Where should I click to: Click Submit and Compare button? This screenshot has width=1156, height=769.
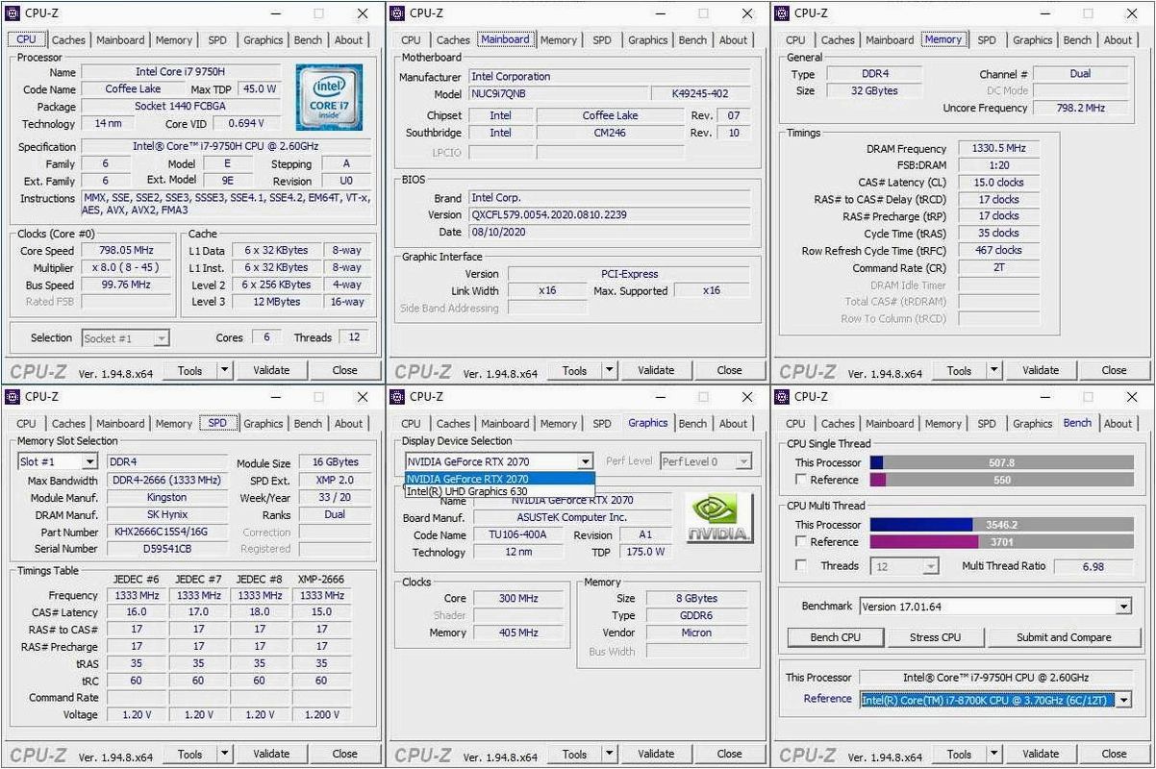1064,637
